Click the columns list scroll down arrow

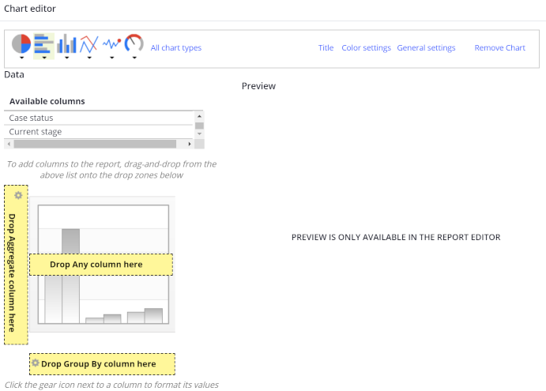(199, 134)
